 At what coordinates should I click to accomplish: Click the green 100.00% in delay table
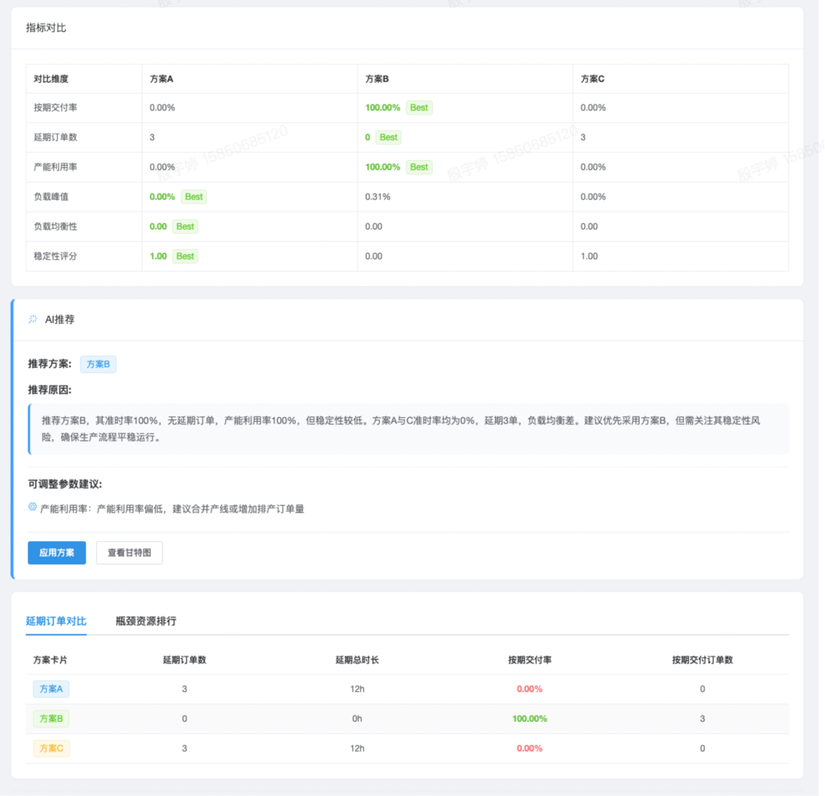(530, 719)
